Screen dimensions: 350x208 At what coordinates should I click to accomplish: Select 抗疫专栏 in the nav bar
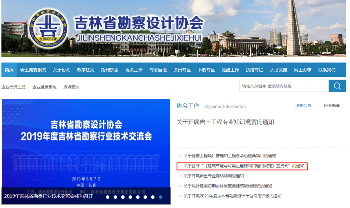[x=254, y=70]
